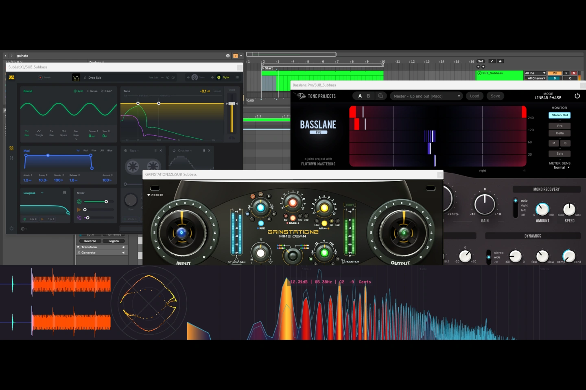Click the Basslane Solo button
Screen dimensions: 586x390
(560, 154)
